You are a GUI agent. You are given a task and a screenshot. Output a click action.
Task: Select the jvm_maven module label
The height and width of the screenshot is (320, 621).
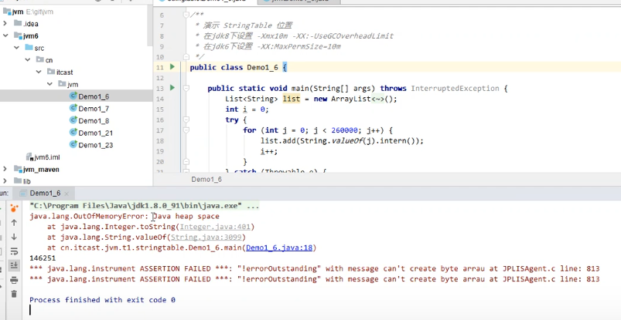point(41,169)
